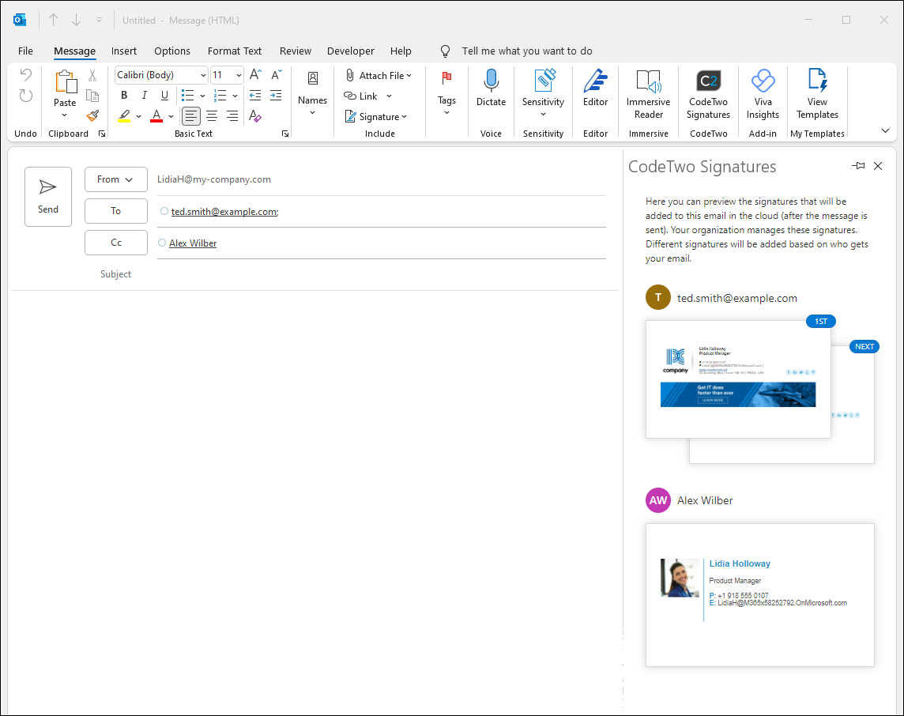Image resolution: width=904 pixels, height=716 pixels.
Task: Decrease paragraph indent
Action: coord(255,95)
